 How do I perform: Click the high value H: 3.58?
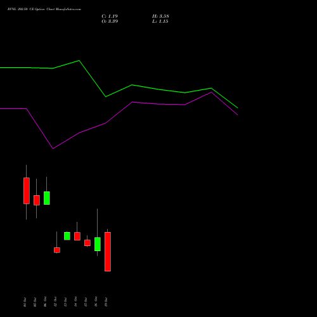point(160,16)
